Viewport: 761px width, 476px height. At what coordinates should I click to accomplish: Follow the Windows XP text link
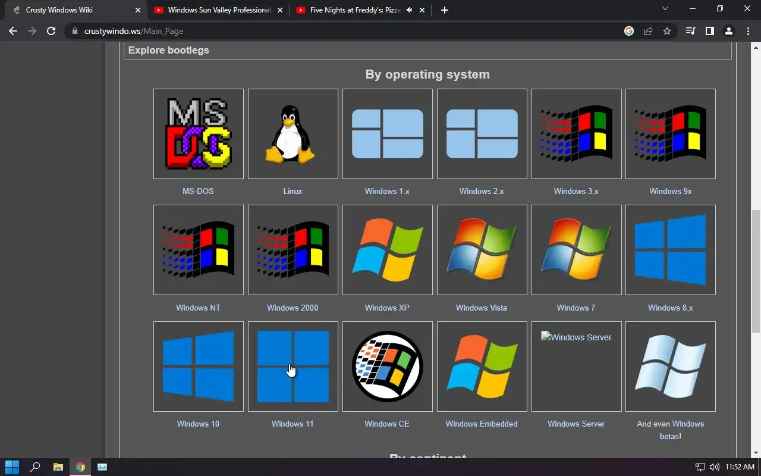tap(387, 308)
